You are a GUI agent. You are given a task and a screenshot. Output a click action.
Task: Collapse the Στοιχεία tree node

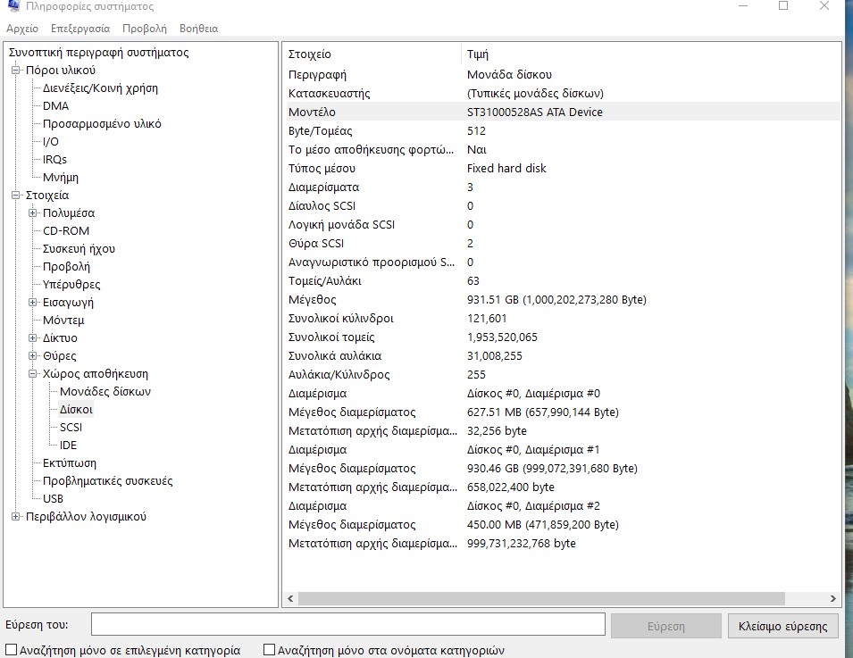click(x=16, y=196)
